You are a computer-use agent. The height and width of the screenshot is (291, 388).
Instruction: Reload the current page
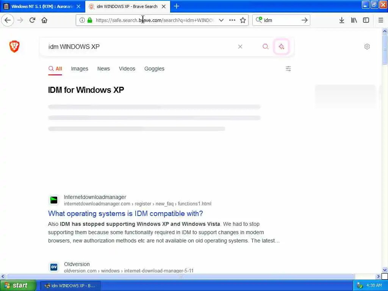coord(32,20)
